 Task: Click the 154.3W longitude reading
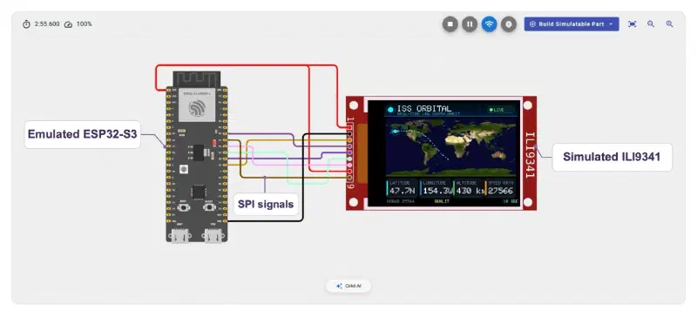click(437, 191)
